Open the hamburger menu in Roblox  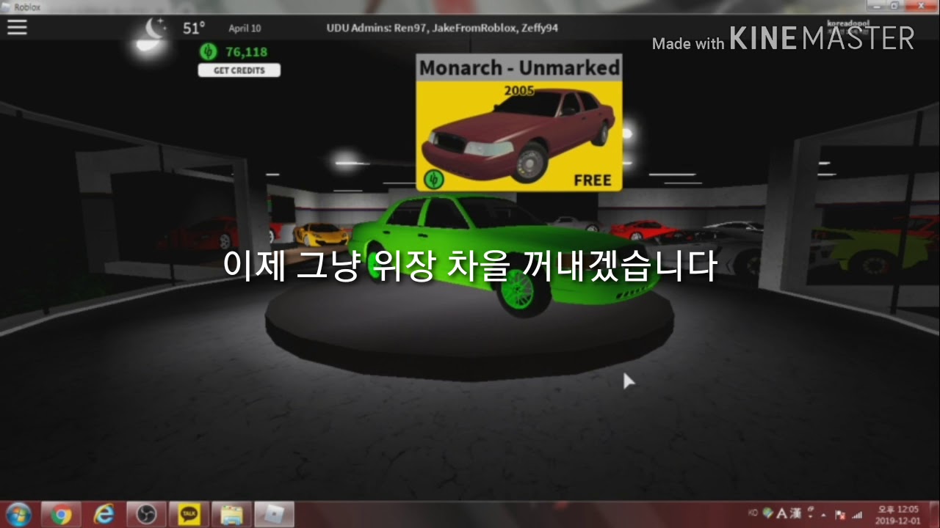tap(17, 28)
